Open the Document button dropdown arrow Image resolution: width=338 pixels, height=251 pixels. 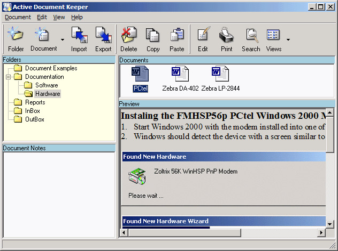(x=63, y=39)
